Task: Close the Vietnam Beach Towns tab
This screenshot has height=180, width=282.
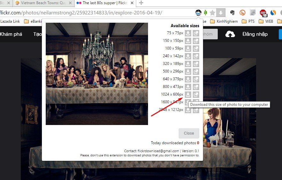Action: (70, 3)
